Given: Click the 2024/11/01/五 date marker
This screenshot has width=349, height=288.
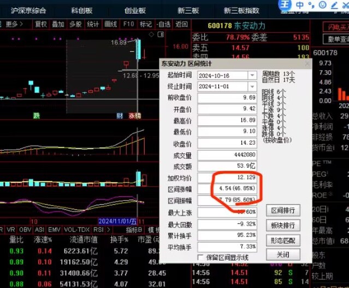Looking at the screenshot, I should tap(117, 221).
